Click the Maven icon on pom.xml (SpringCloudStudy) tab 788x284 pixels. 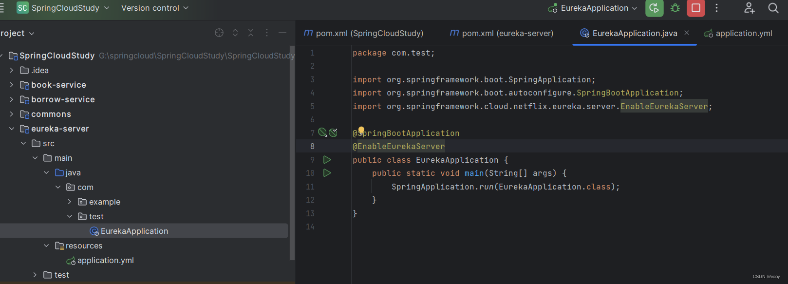coord(308,33)
